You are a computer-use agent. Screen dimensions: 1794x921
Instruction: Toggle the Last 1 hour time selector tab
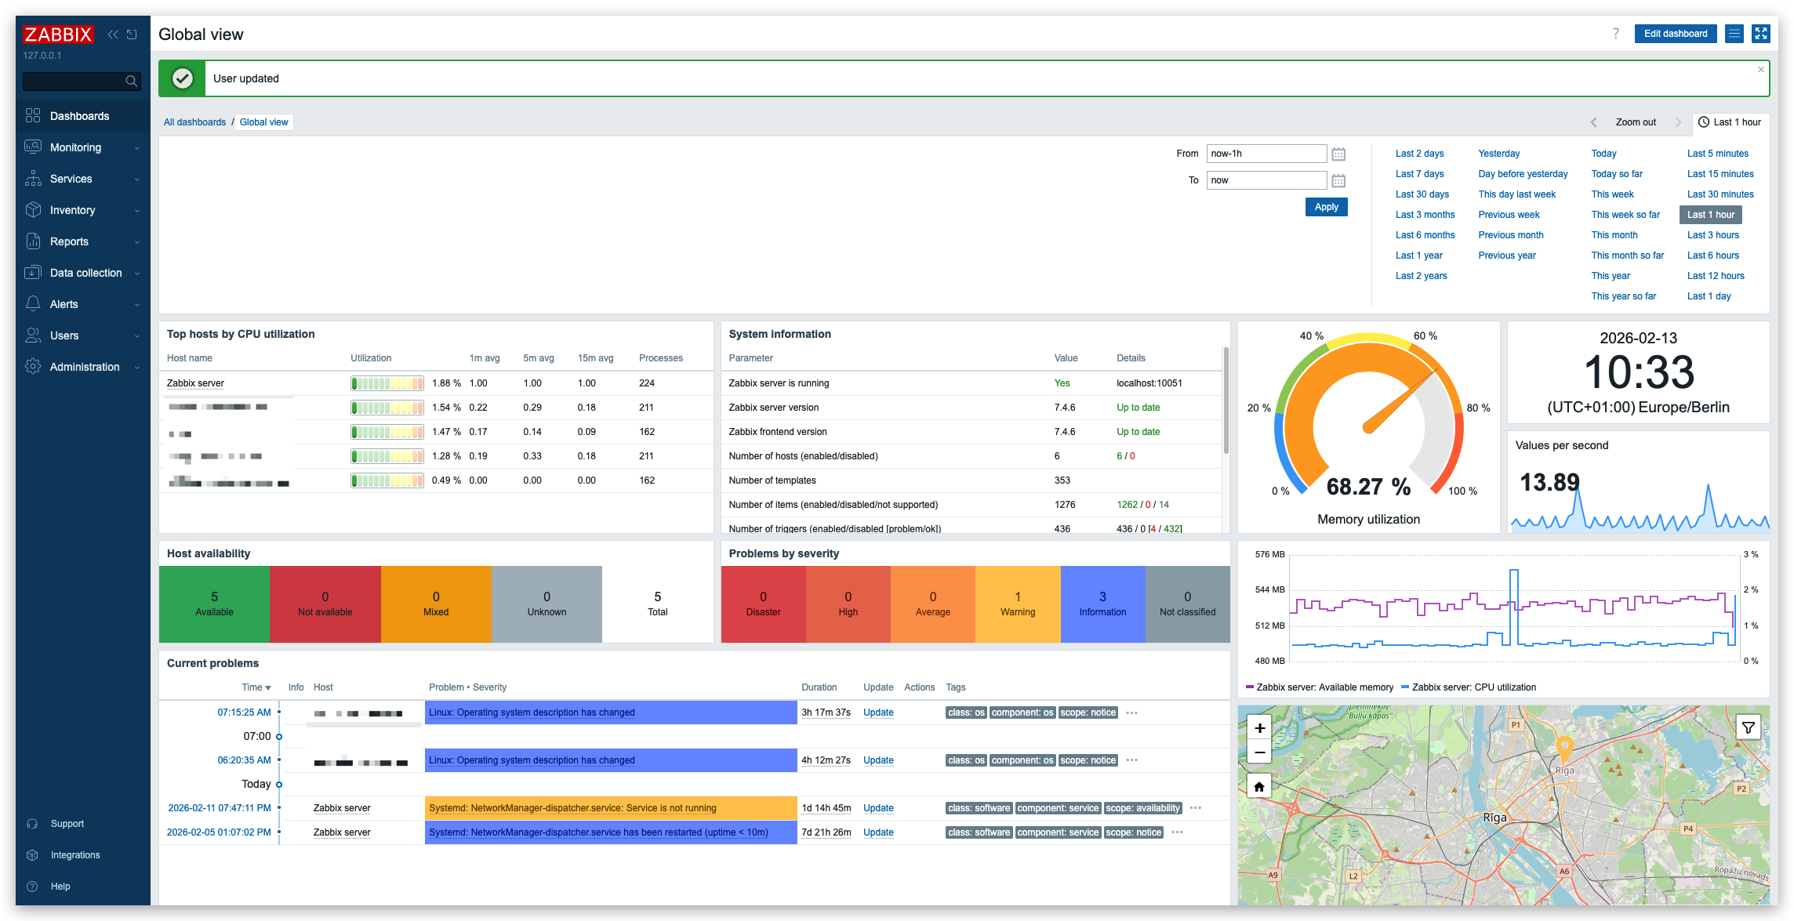click(1730, 122)
